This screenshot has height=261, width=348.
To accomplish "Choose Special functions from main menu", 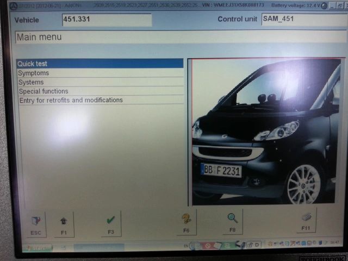I will (x=101, y=91).
